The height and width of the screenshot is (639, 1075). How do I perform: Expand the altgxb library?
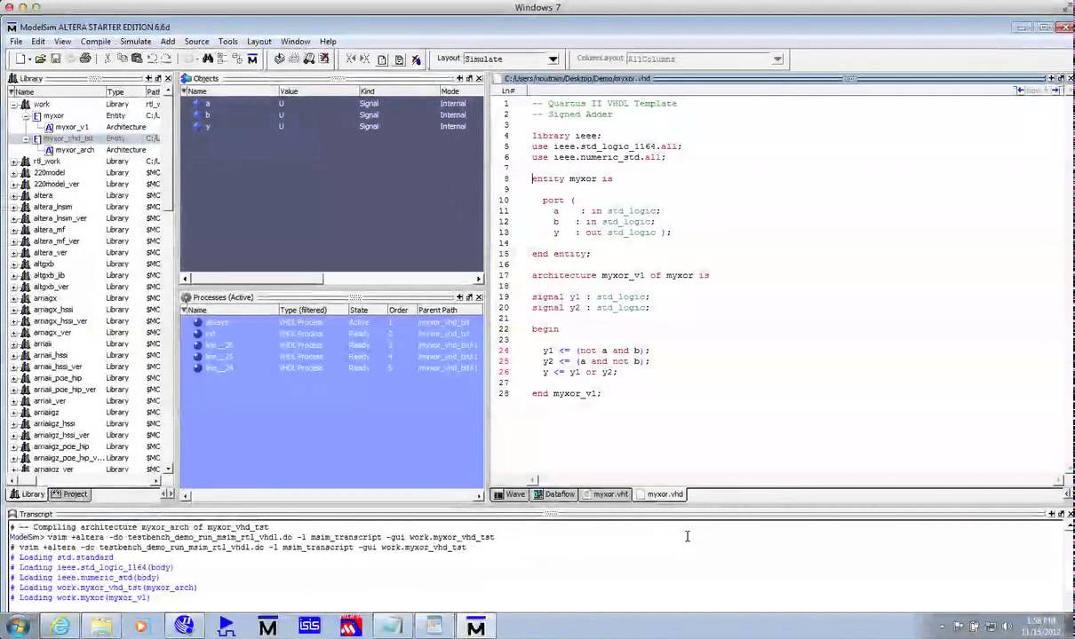click(x=14, y=264)
